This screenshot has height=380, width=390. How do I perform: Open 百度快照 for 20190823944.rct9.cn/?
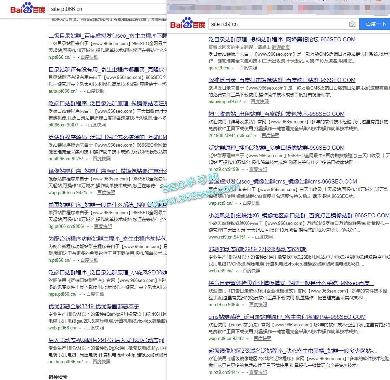click(x=271, y=136)
